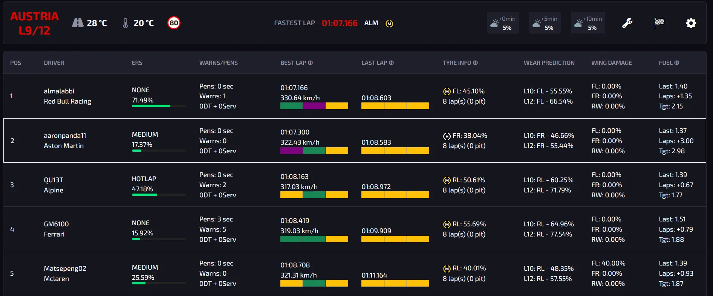Click the AUSTRIA L9/12 race title

pyautogui.click(x=34, y=23)
